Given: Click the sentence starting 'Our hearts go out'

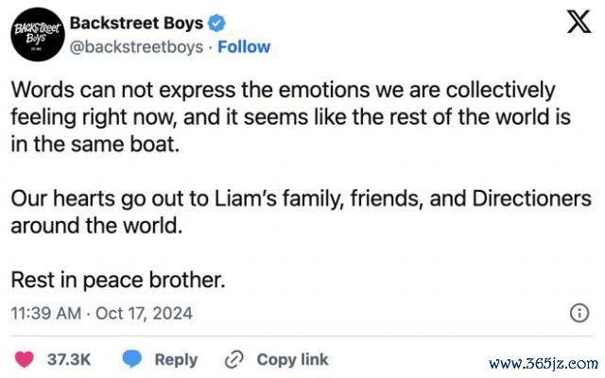Looking at the screenshot, I should click(x=301, y=212).
